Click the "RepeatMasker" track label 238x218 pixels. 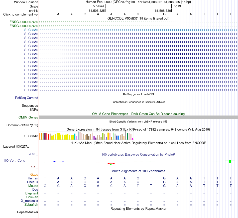click(x=28, y=212)
